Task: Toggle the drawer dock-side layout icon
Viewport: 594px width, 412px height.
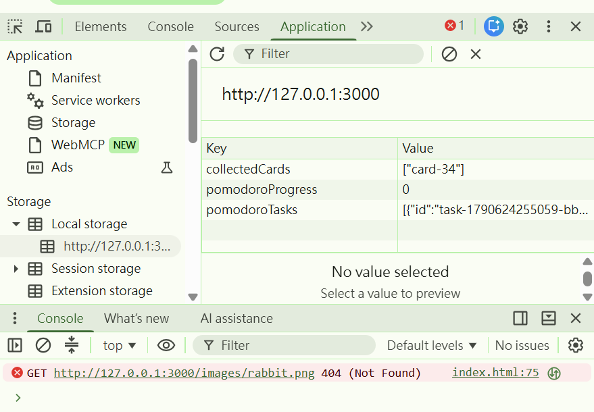Action: coord(520,319)
